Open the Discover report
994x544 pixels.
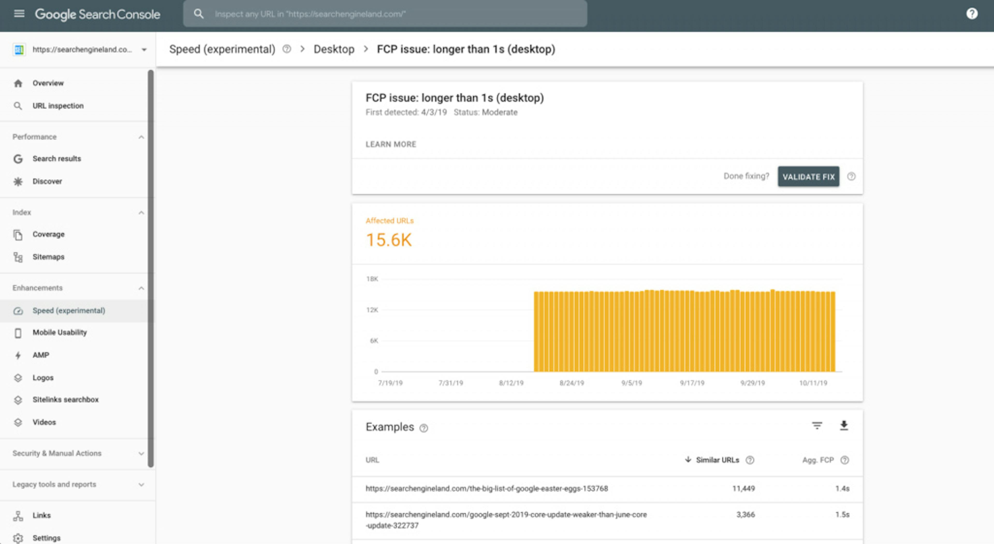point(47,181)
